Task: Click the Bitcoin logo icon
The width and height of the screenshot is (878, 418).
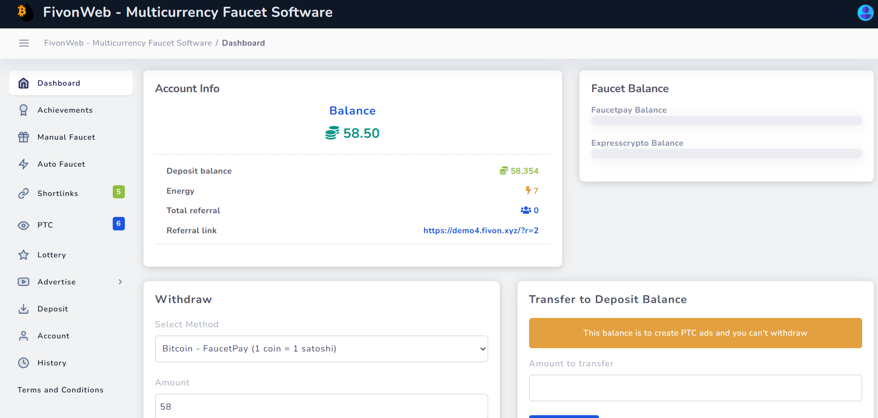Action: click(x=24, y=12)
